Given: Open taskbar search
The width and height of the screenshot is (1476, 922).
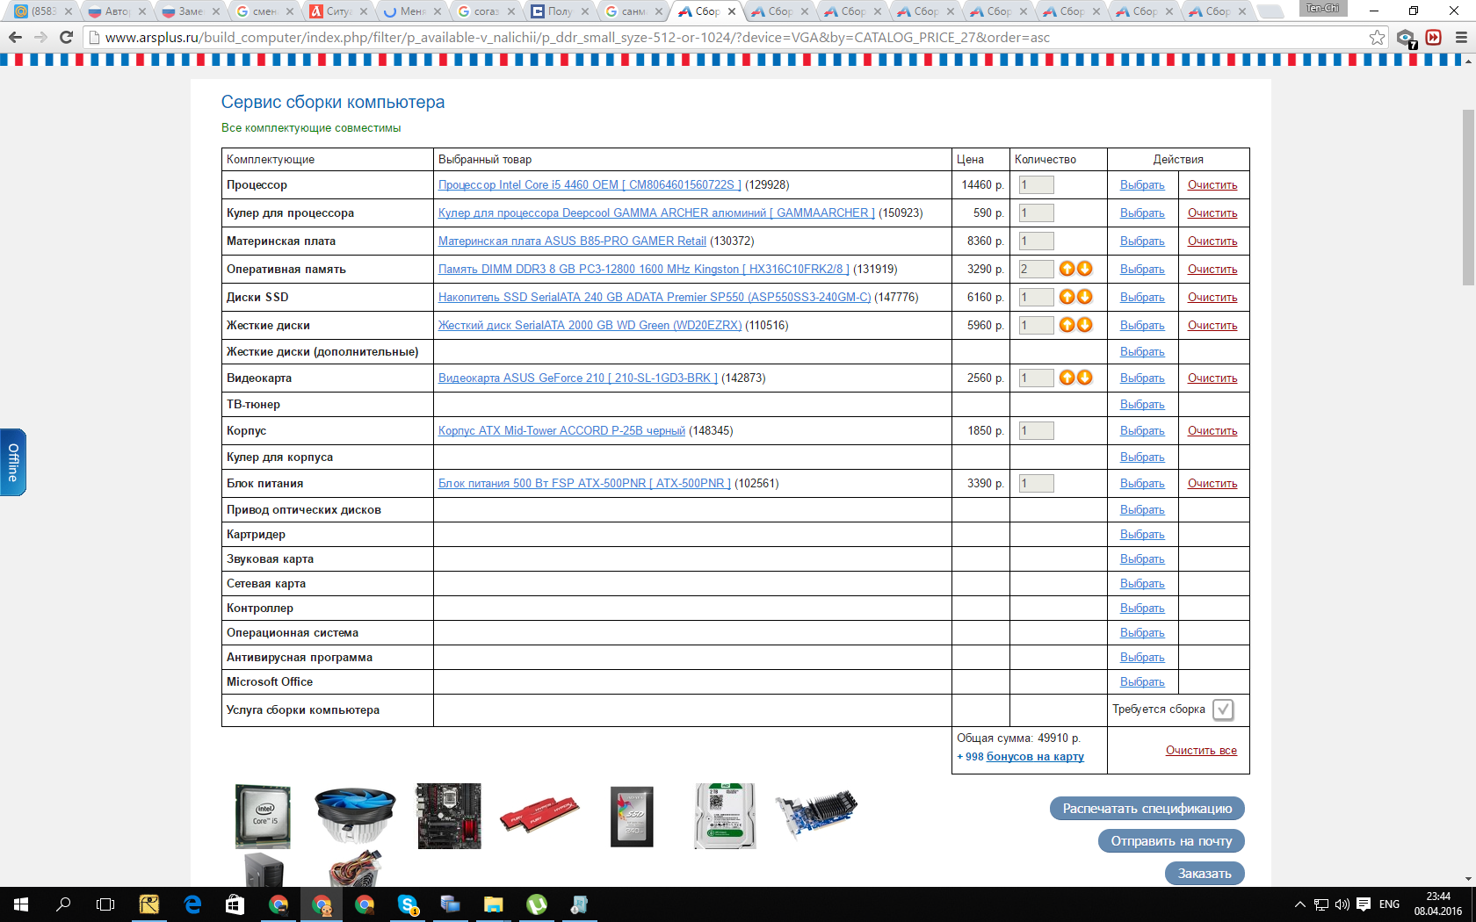Looking at the screenshot, I should pyautogui.click(x=63, y=904).
